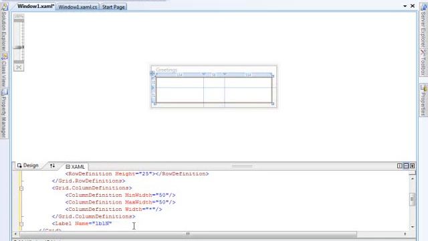
Task: Click the Server Explorer icon in right strip
Action: (423, 7)
